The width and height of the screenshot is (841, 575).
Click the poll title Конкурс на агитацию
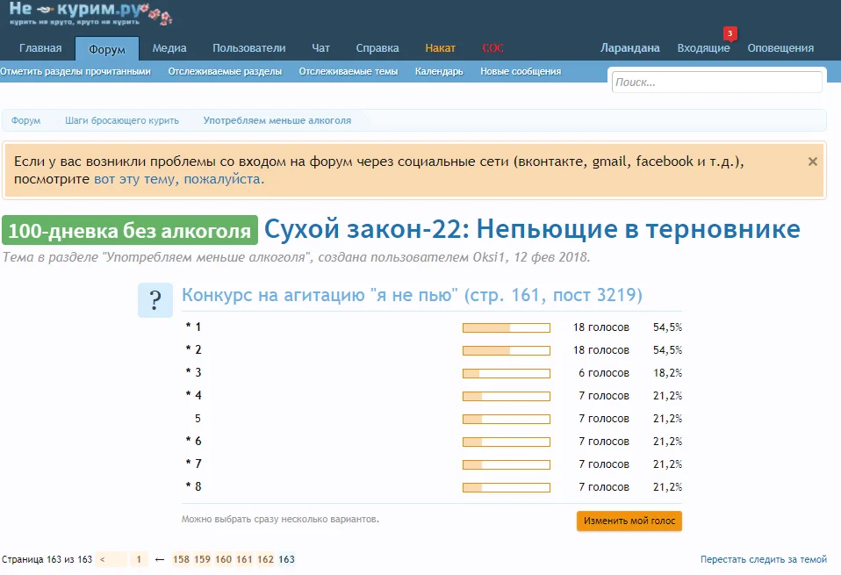412,295
